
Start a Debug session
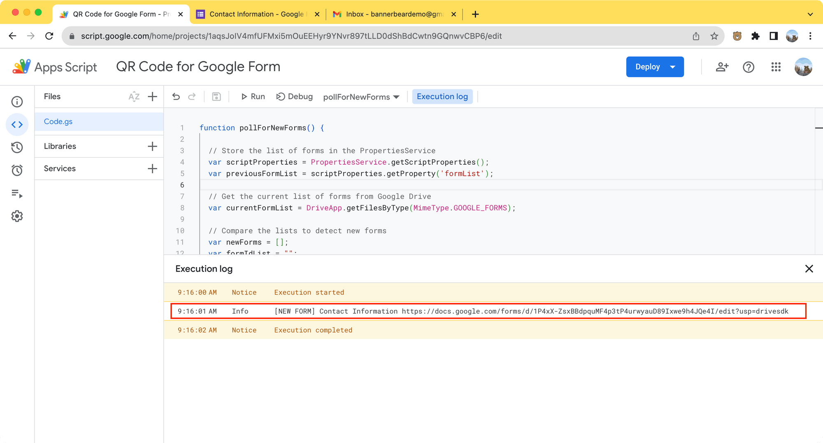click(294, 96)
